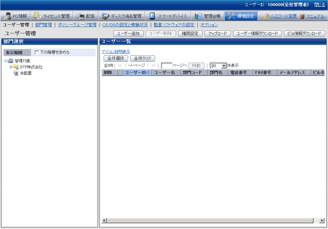
Task: Click the key icon for password change
Action: [266, 16]
